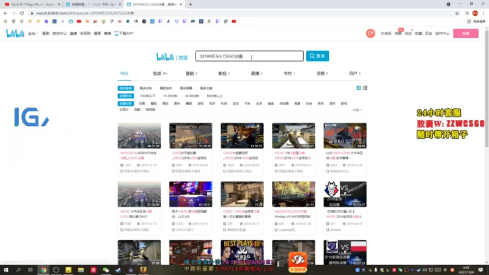This screenshot has height=275, width=489.
Task: Open 大会员 in the top right header
Action: pos(386,34)
